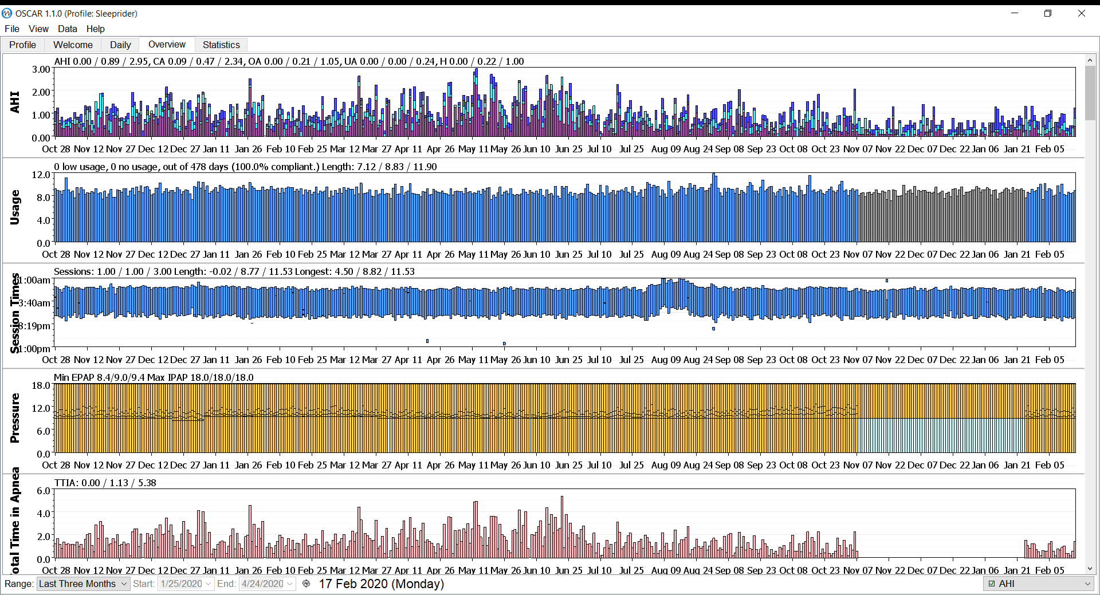The width and height of the screenshot is (1100, 595).
Task: Open the Data menu
Action: (x=67, y=29)
